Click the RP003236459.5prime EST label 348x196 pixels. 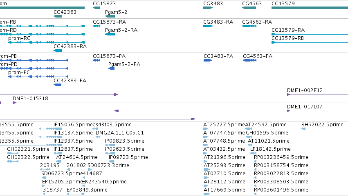[x=281, y=158]
